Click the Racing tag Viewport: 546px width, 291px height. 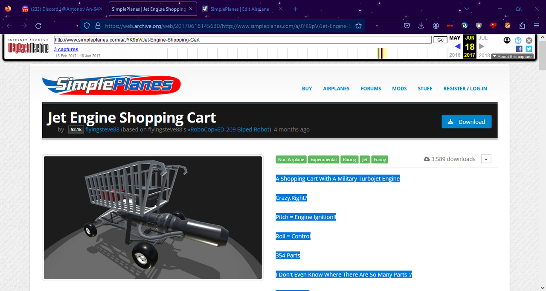tap(349, 160)
